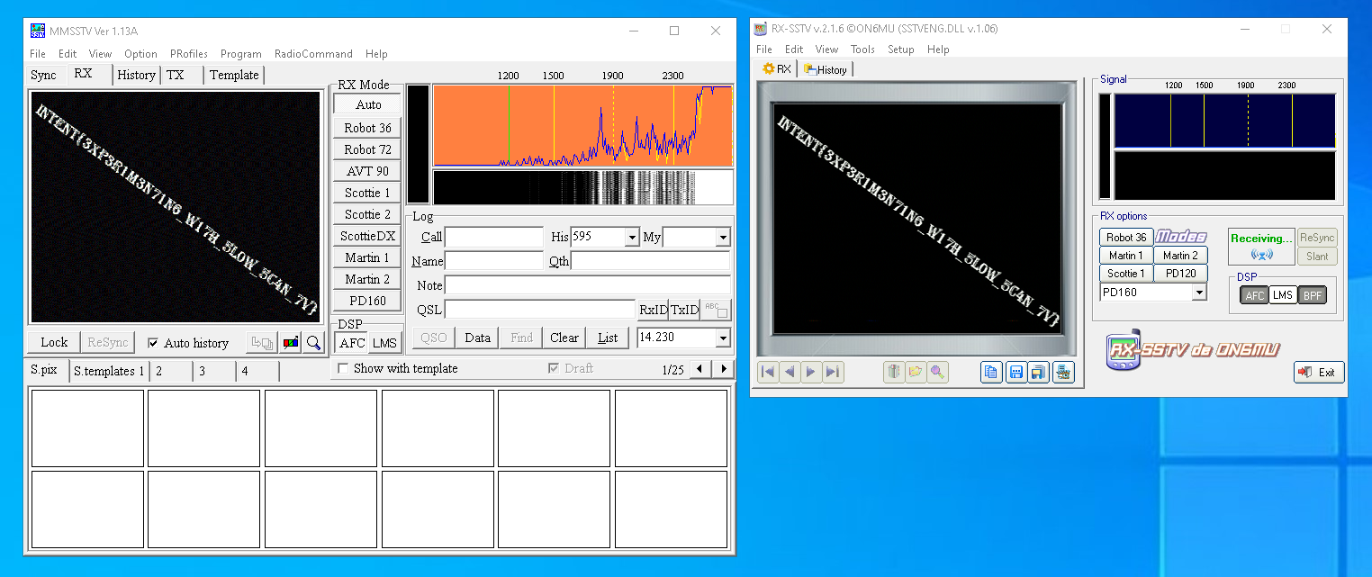Click the magnifier icon in MMSSTV
Image resolution: width=1372 pixels, height=577 pixels.
[x=313, y=343]
